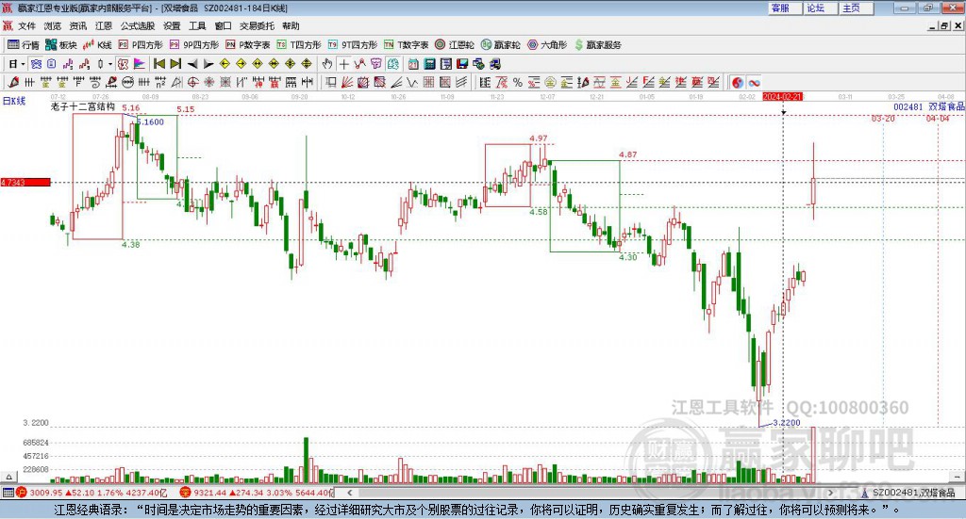The width and height of the screenshot is (966, 519).
Task: Click the 沪 index 3009.95 status entry
Action: click(92, 493)
